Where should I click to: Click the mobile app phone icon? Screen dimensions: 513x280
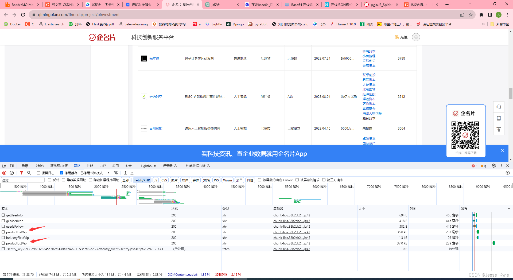click(499, 118)
